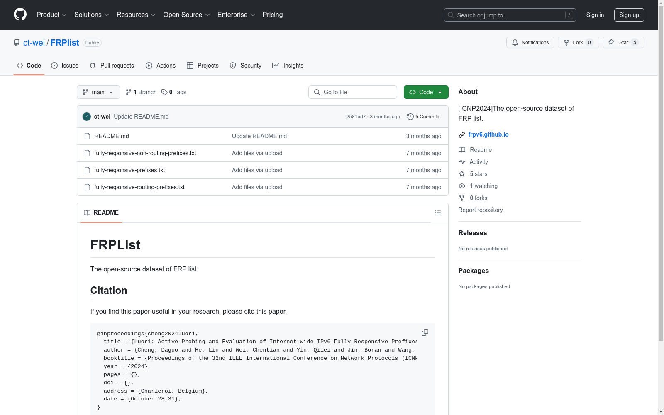664x415 pixels.
Task: Click 'Update README.md' message in README.md row
Action: [x=259, y=136]
